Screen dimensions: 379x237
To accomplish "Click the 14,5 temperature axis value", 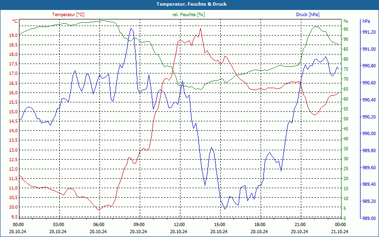I will (13, 121).
